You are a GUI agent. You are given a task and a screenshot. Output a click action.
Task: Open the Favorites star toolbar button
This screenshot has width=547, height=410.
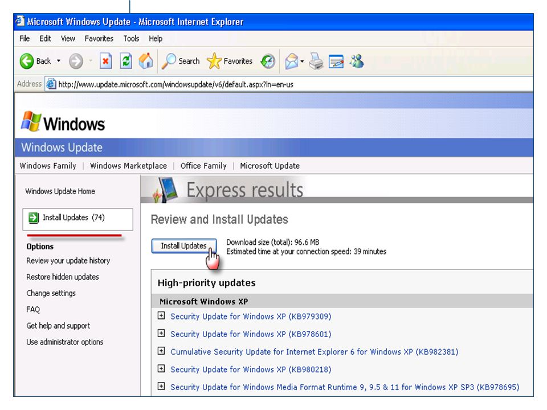[x=230, y=61]
